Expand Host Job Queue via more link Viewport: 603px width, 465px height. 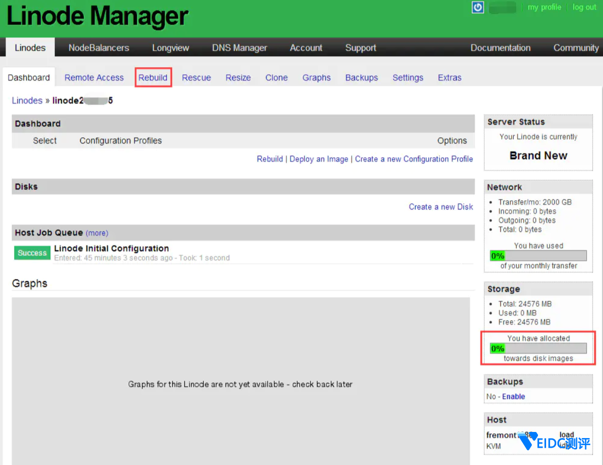point(97,233)
